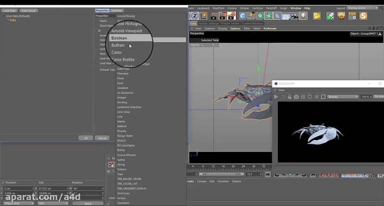Screen dimensions: 384x206
Task: Select the Cube primitive icon
Action: (x=243, y=16)
